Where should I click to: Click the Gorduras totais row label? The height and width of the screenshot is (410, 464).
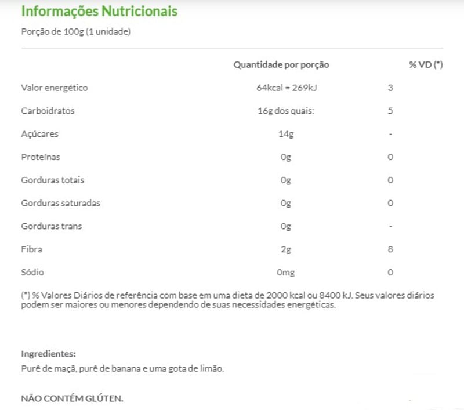click(53, 180)
